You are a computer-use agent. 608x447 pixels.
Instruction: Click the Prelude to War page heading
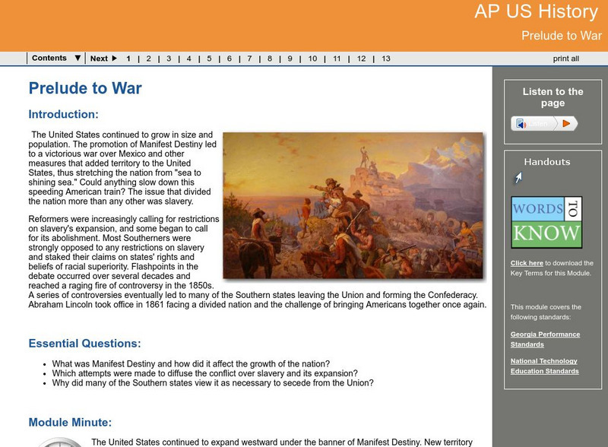tap(85, 88)
